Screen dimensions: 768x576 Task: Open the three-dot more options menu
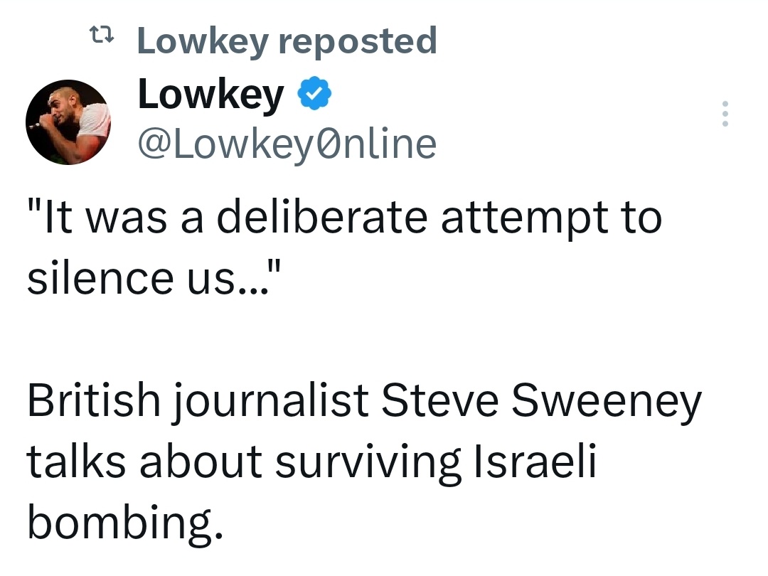tap(725, 114)
